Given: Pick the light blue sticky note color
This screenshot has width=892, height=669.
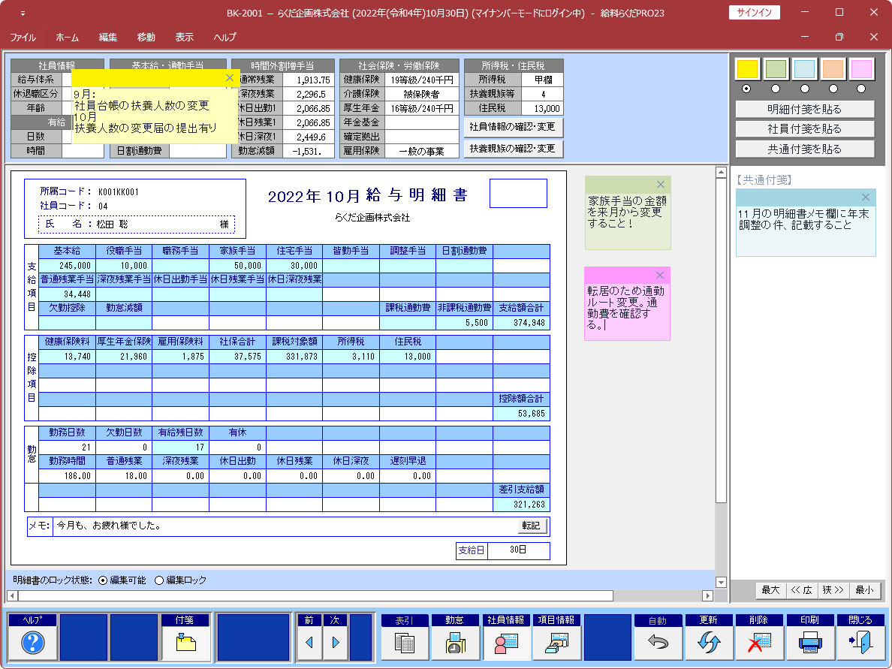Looking at the screenshot, I should pyautogui.click(x=804, y=69).
